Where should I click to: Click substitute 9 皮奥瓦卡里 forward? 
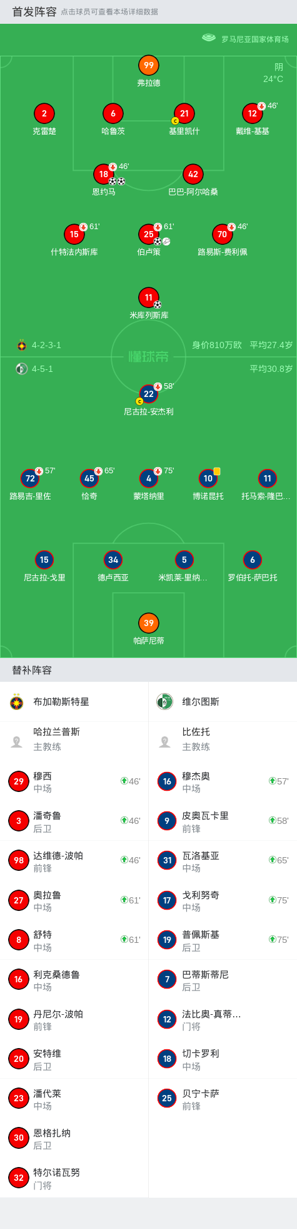coord(223,821)
